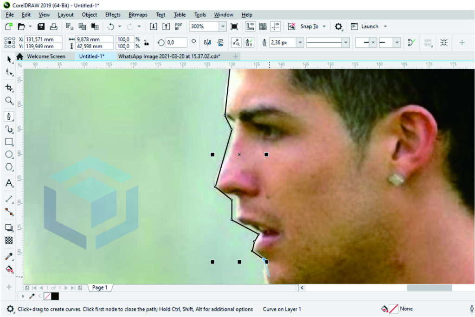Image resolution: width=475 pixels, height=317 pixels.
Task: Select the Rectangle tool
Action: (x=9, y=142)
